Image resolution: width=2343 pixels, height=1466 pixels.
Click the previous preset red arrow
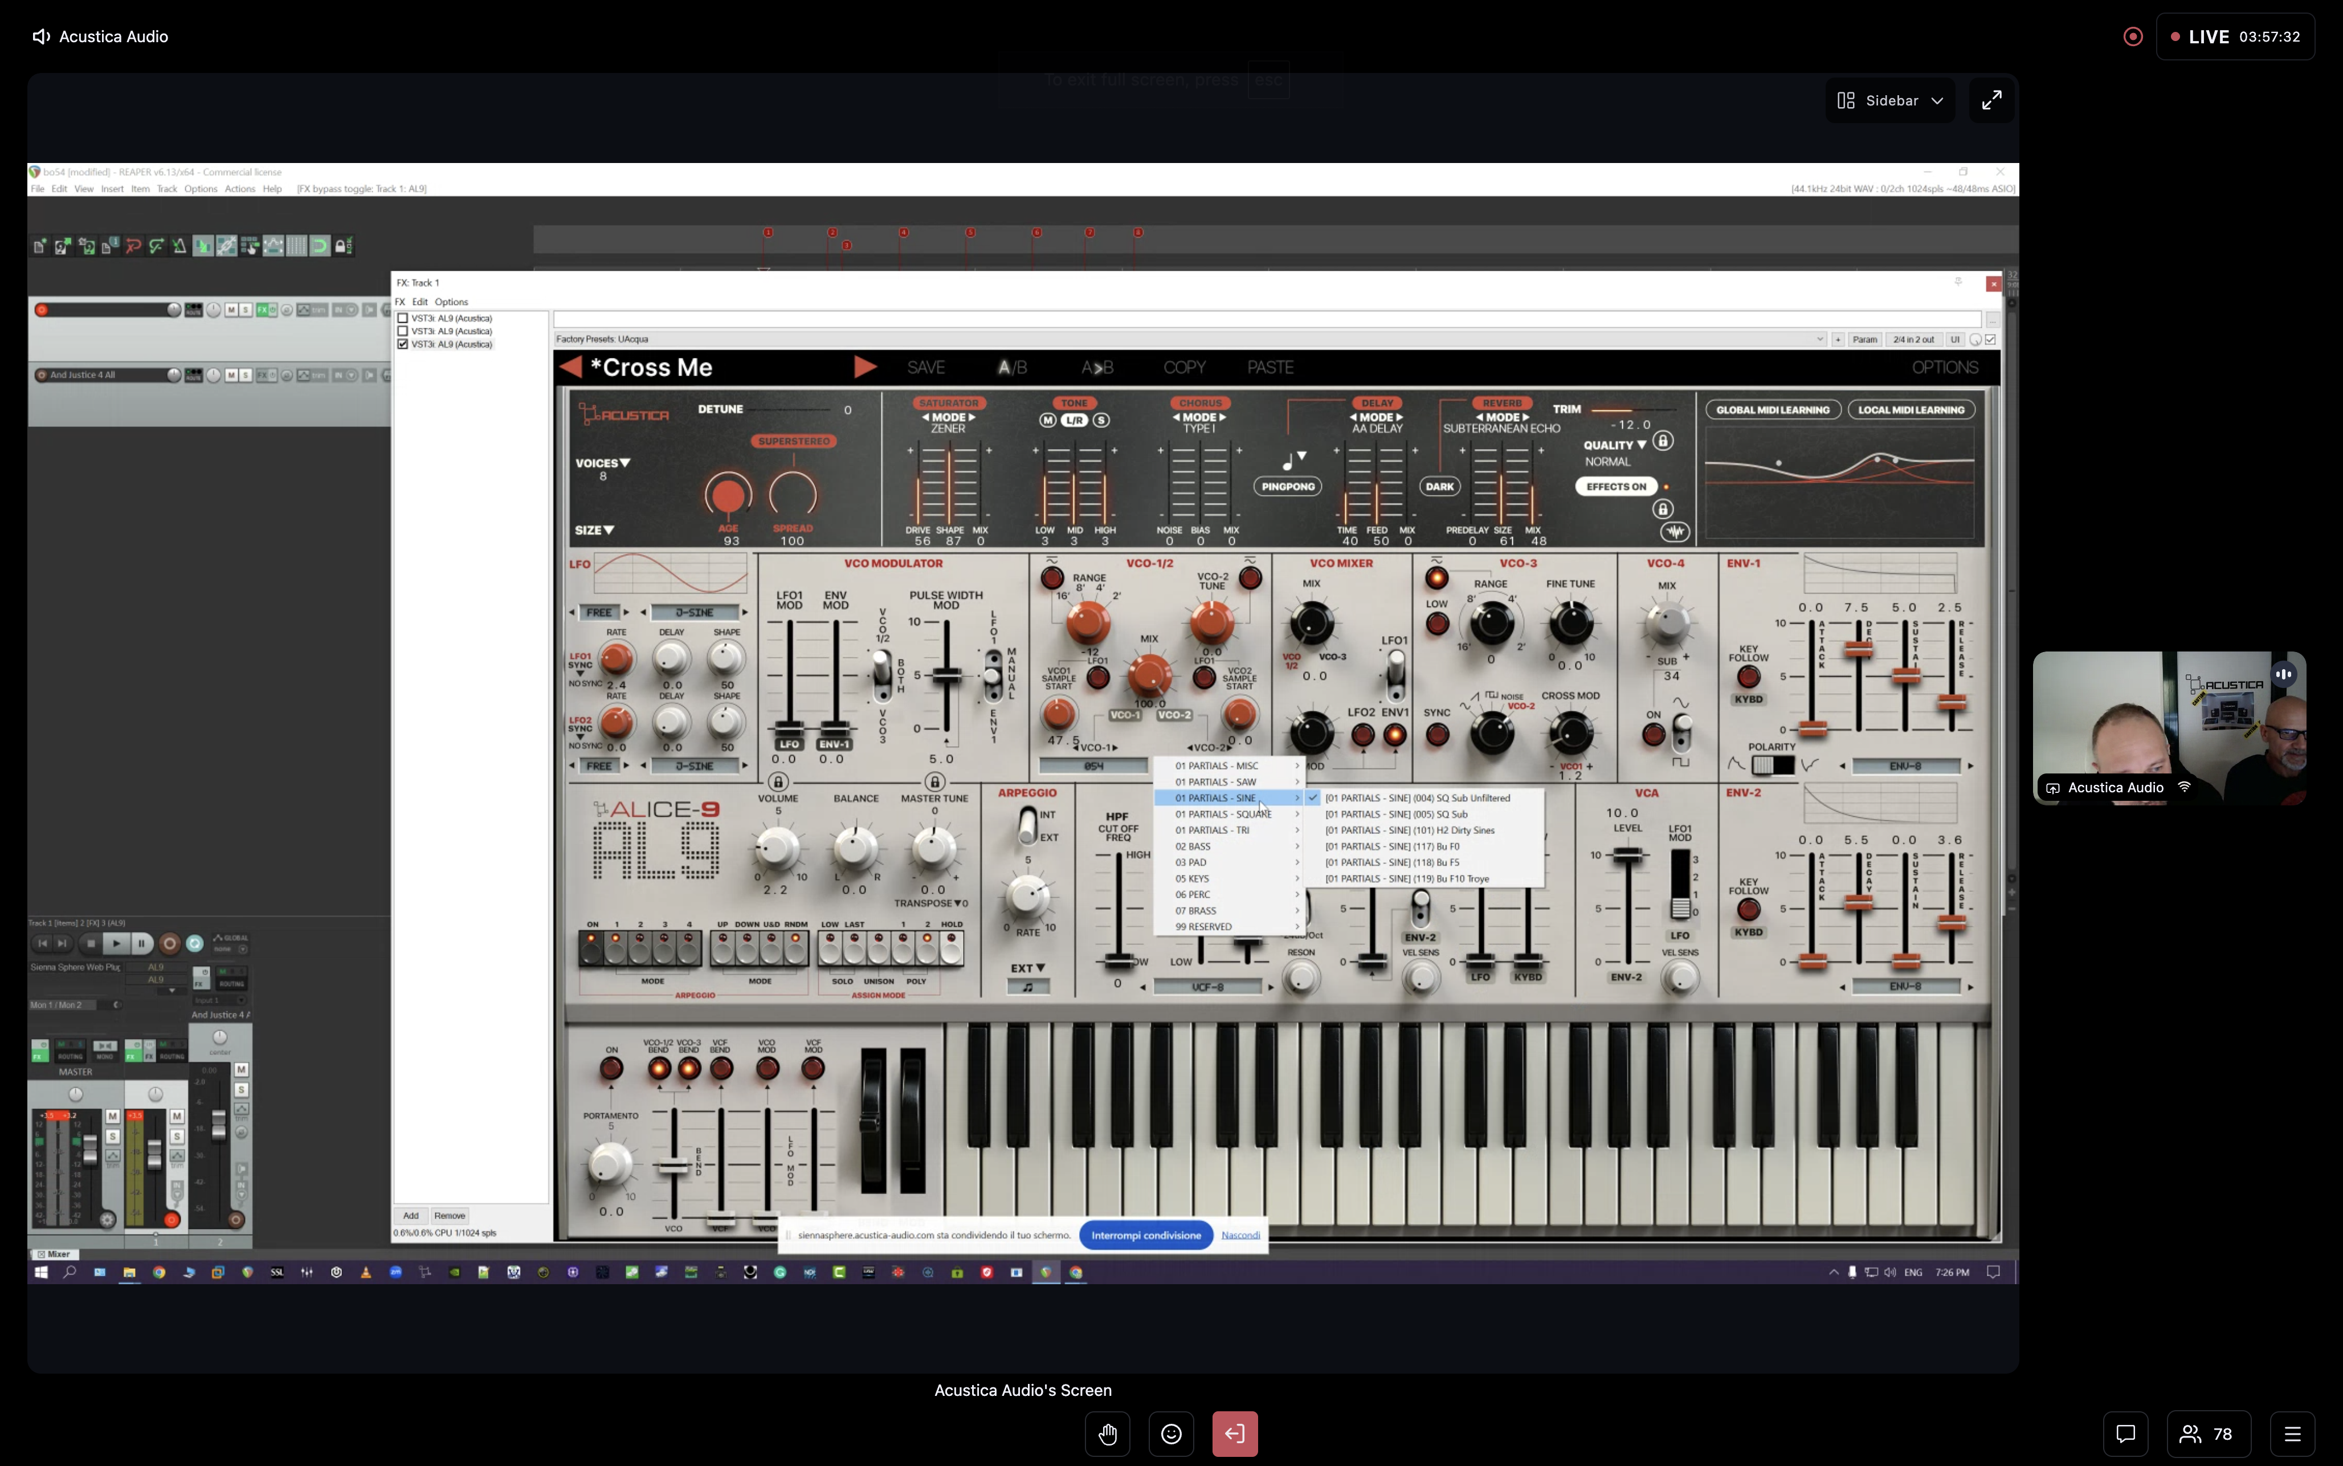572,366
